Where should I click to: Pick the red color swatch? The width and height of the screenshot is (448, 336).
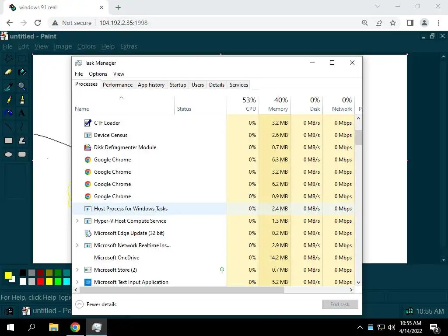point(41,282)
